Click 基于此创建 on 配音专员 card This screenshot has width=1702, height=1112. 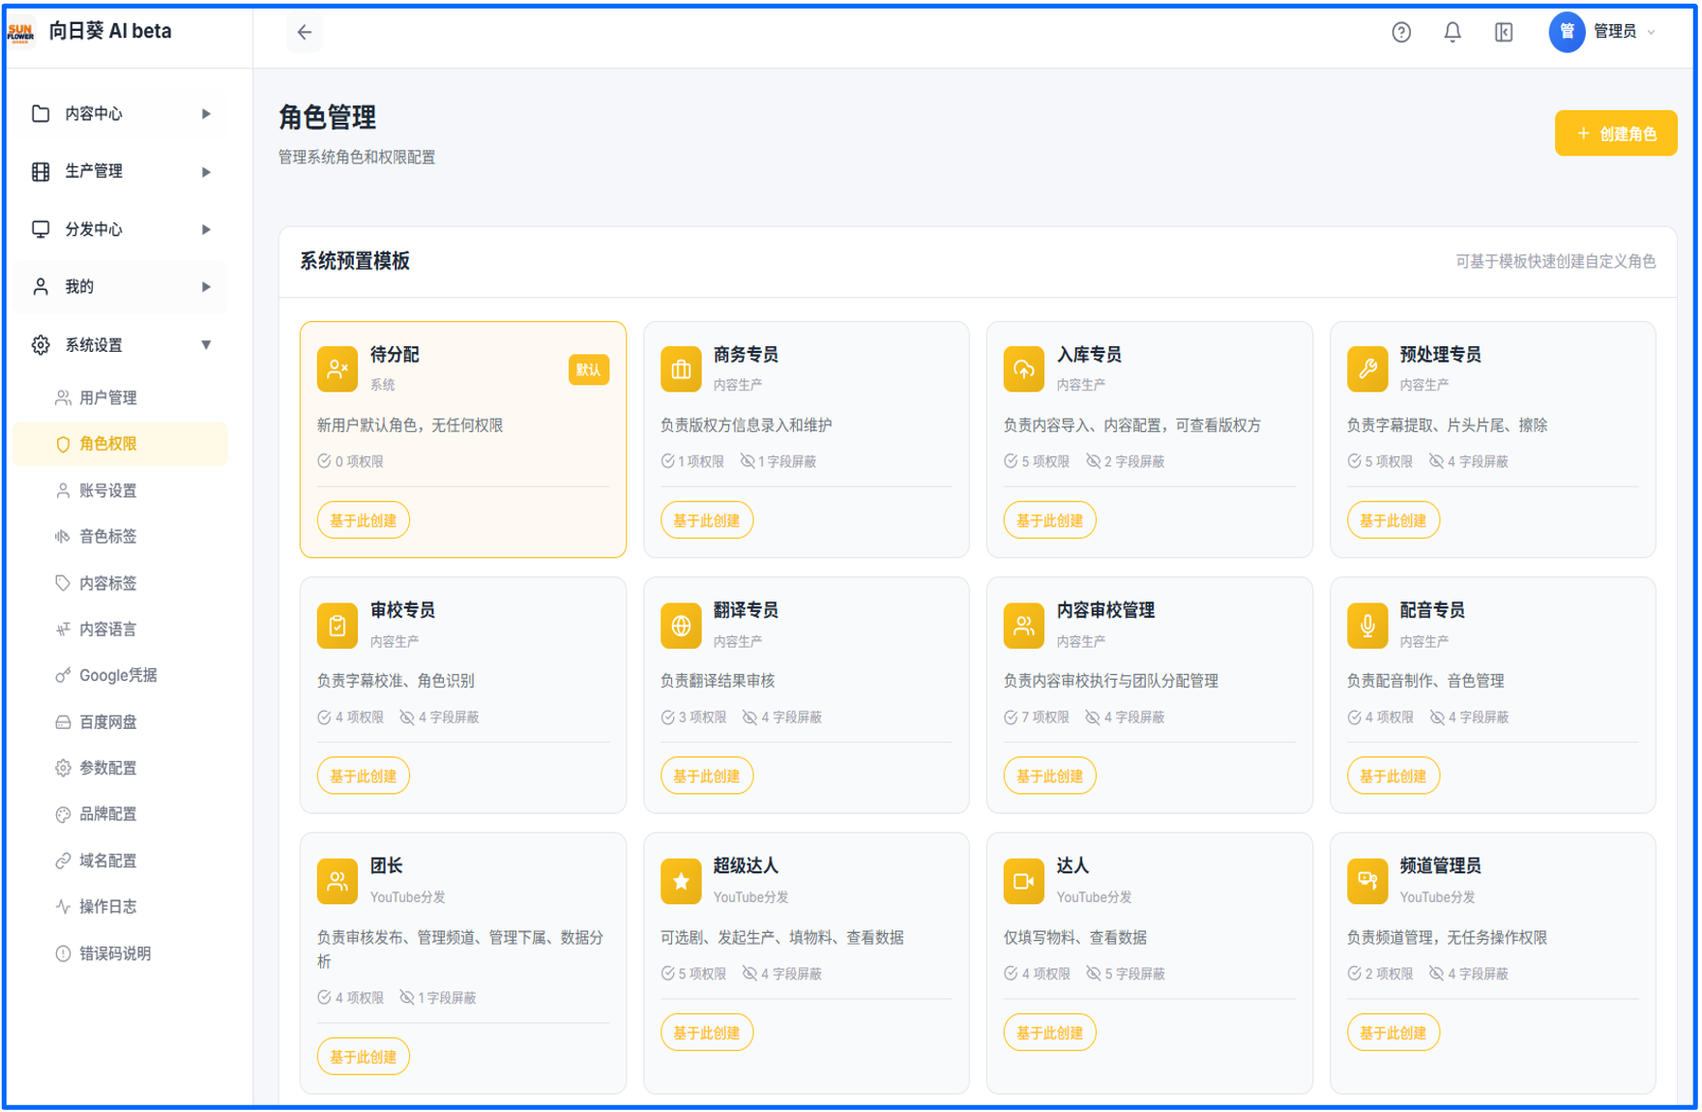coord(1393,775)
